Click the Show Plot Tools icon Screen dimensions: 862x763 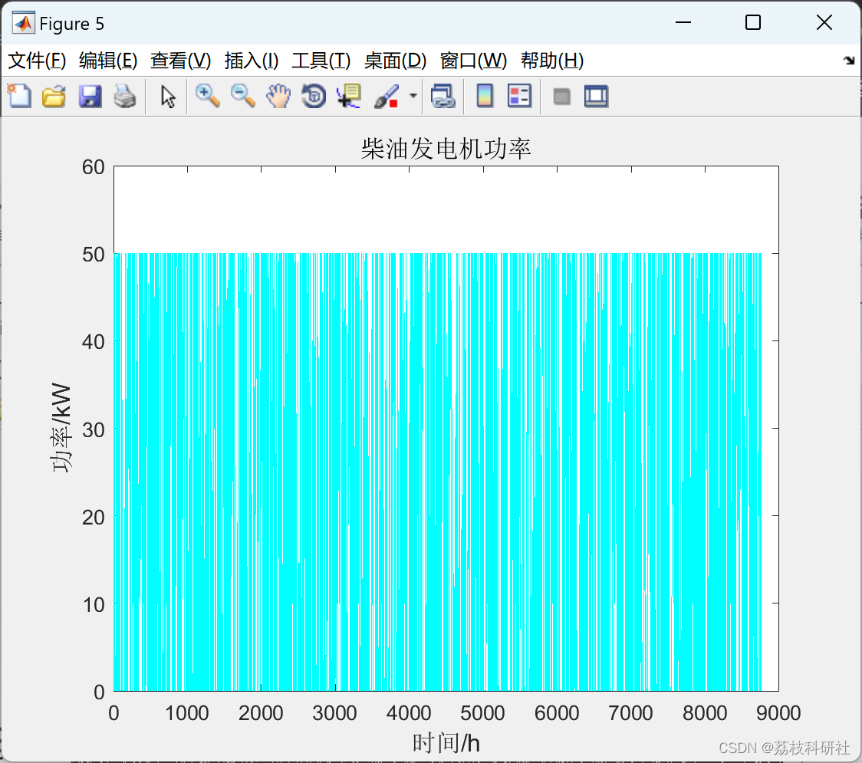point(596,96)
